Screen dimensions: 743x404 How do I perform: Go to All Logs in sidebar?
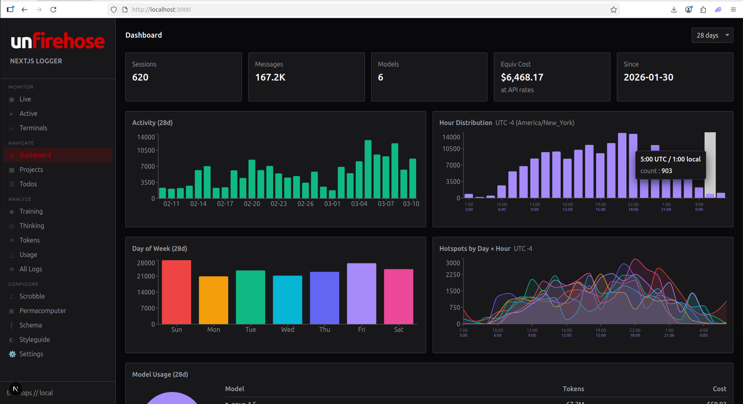pyautogui.click(x=31, y=269)
